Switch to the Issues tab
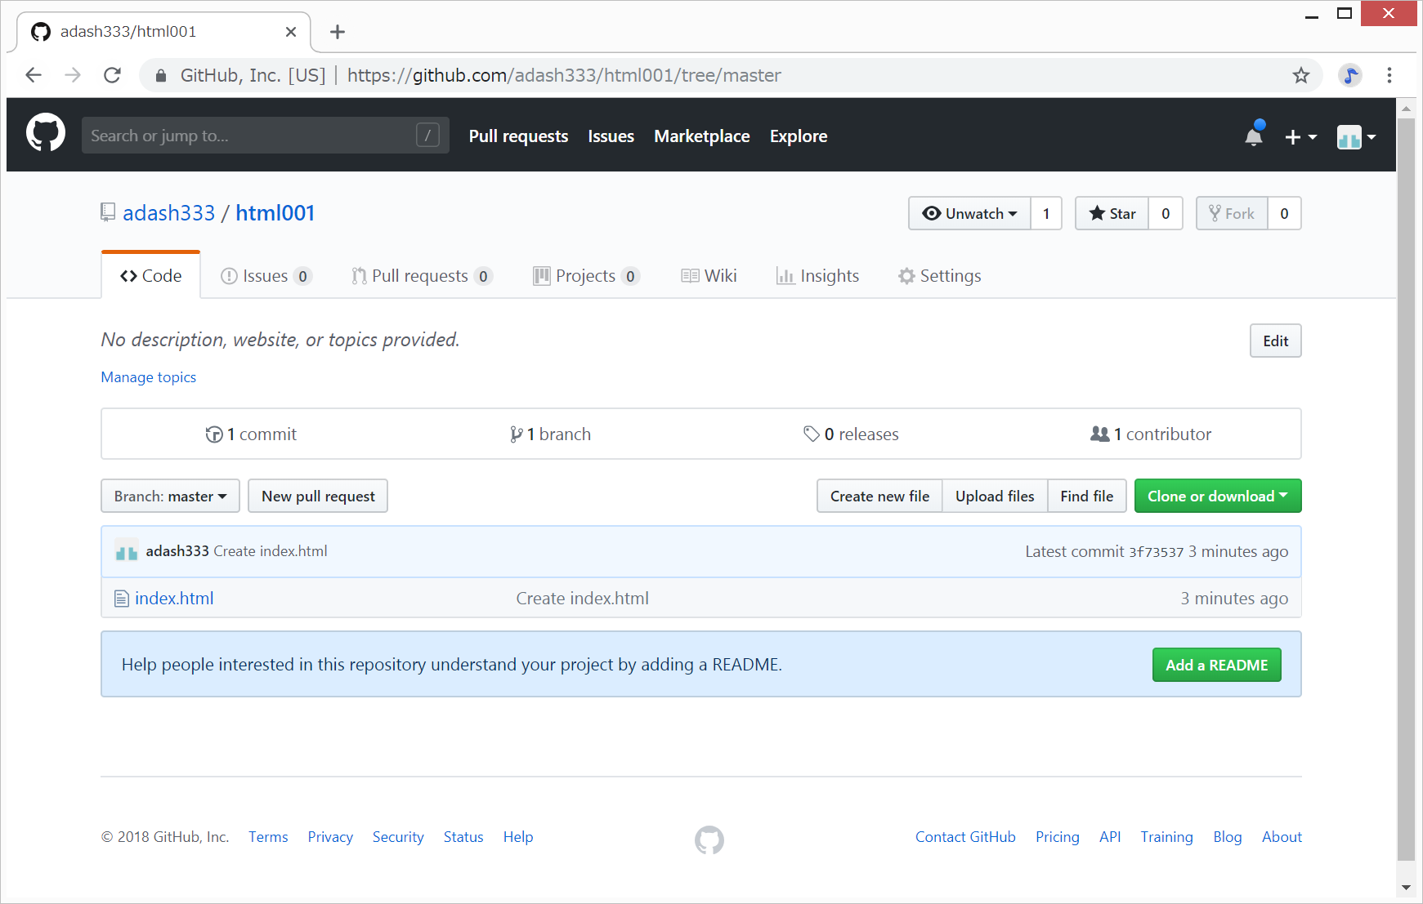 [x=266, y=276]
